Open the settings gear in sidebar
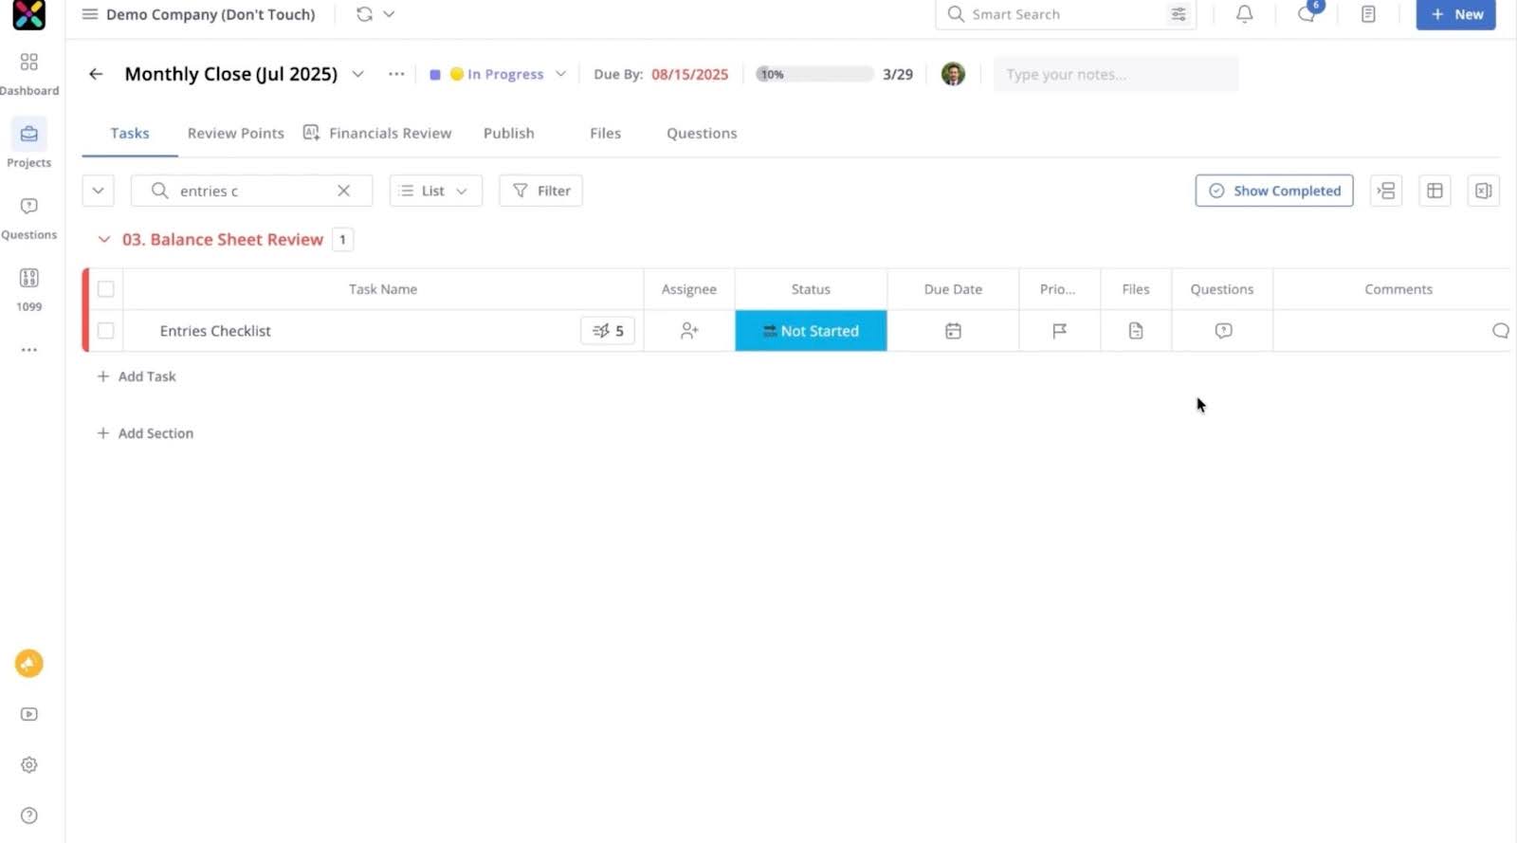Viewport: 1517px width, 843px height. (x=29, y=765)
